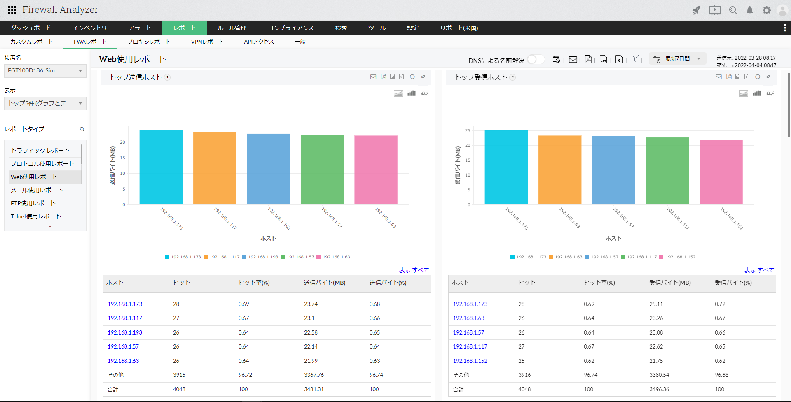Viewport: 791px width, 402px height.
Task: Export the report as CSV from the top toolbar
Action: pyautogui.click(x=603, y=59)
